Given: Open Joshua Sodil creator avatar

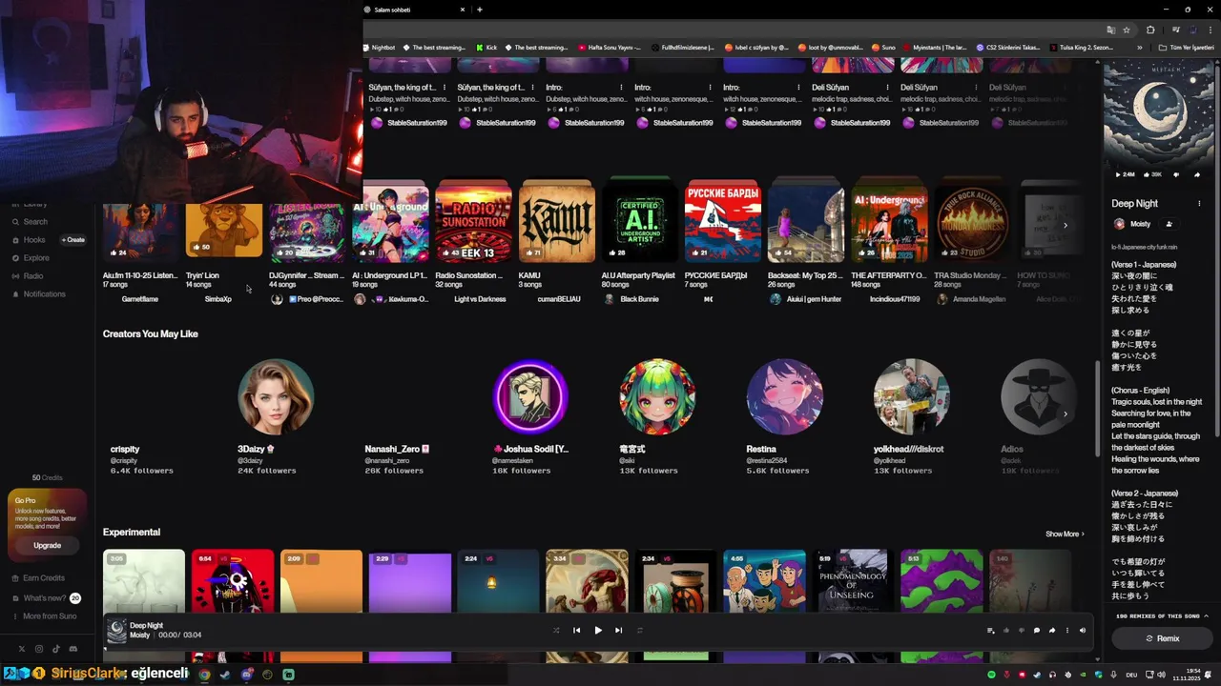Looking at the screenshot, I should coord(530,396).
